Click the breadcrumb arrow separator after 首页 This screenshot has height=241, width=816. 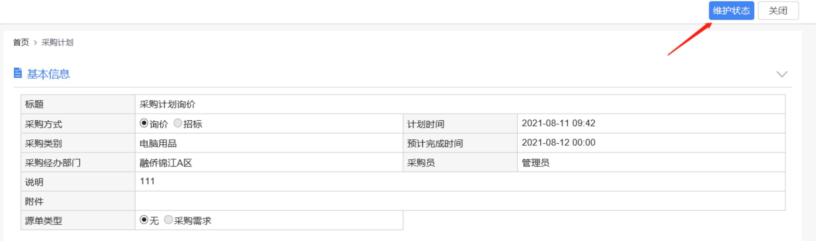tap(35, 43)
